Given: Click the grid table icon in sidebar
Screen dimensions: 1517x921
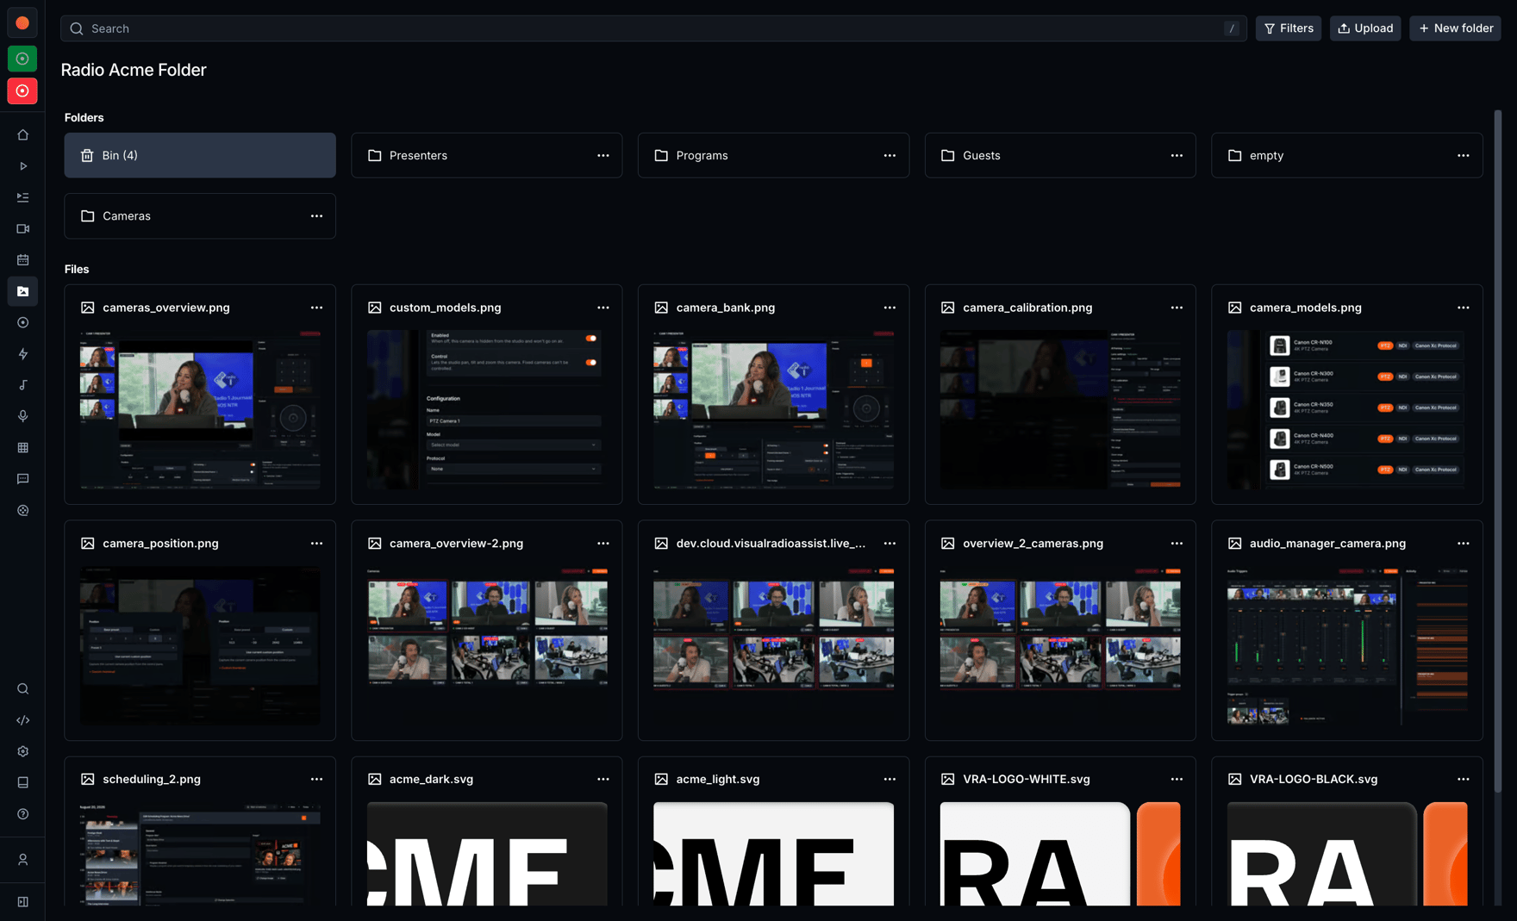Looking at the screenshot, I should click(x=23, y=447).
